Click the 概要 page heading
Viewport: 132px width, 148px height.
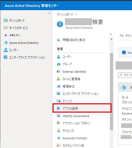click(x=98, y=22)
